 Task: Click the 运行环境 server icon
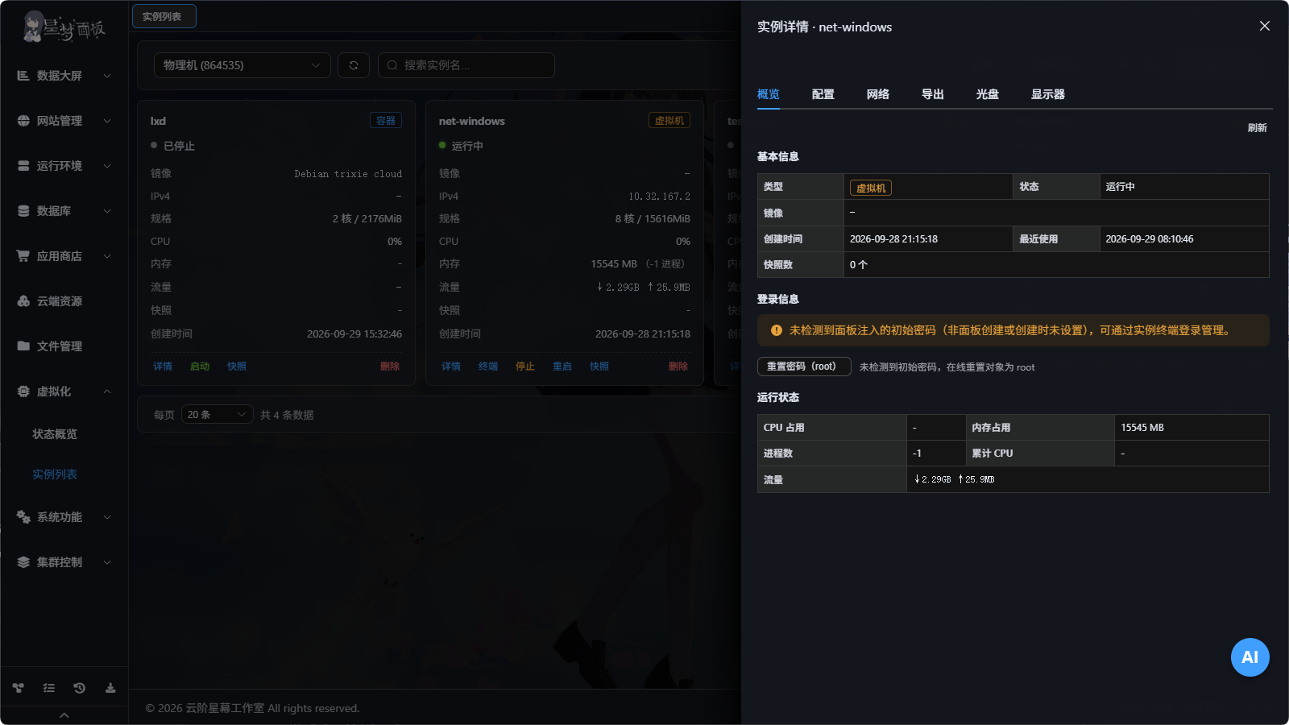click(23, 165)
